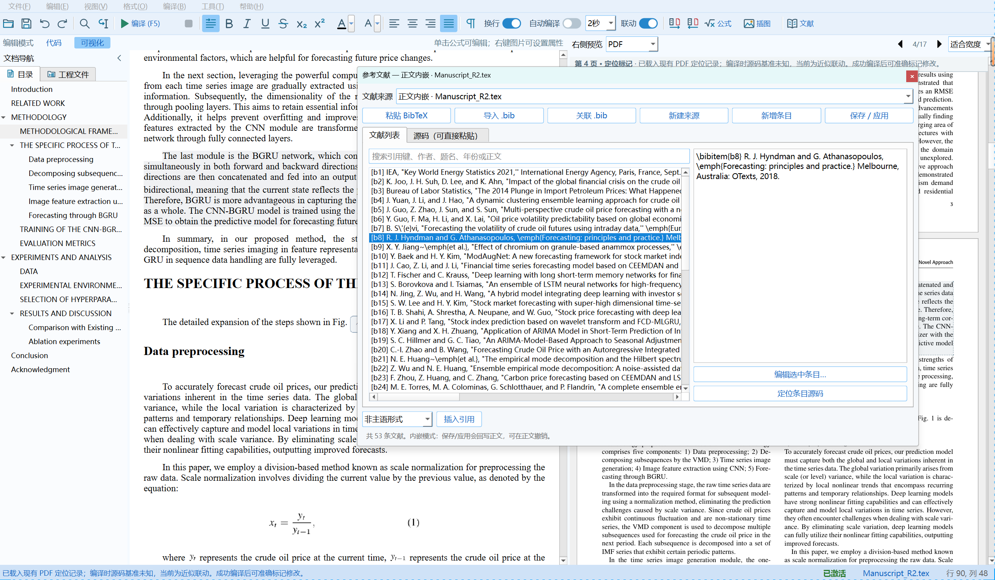Toggle paragraph marks pilcrow icon
Screen dimensions: 995x580
(x=471, y=23)
